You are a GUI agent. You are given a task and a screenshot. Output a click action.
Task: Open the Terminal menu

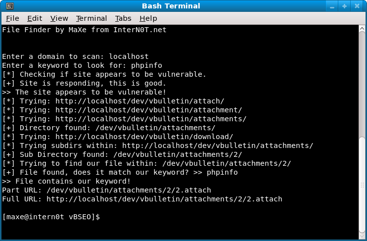(92, 18)
